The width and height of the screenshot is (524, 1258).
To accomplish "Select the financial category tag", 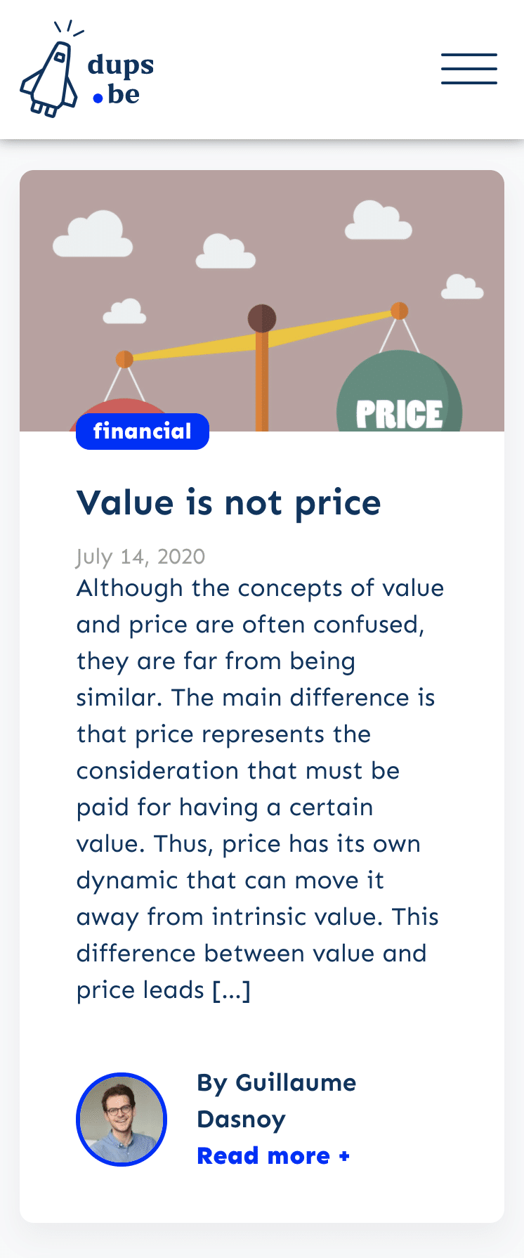I will (143, 431).
